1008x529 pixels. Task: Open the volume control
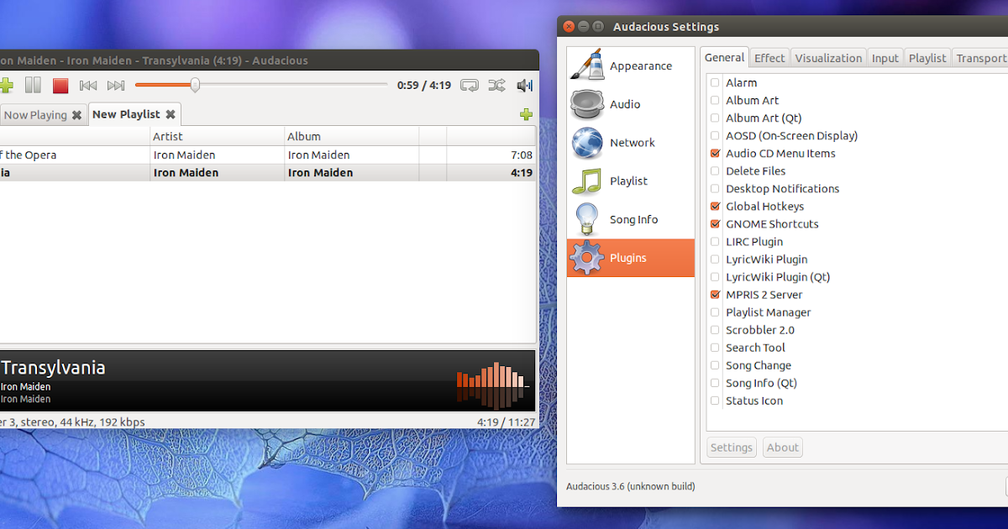tap(523, 85)
